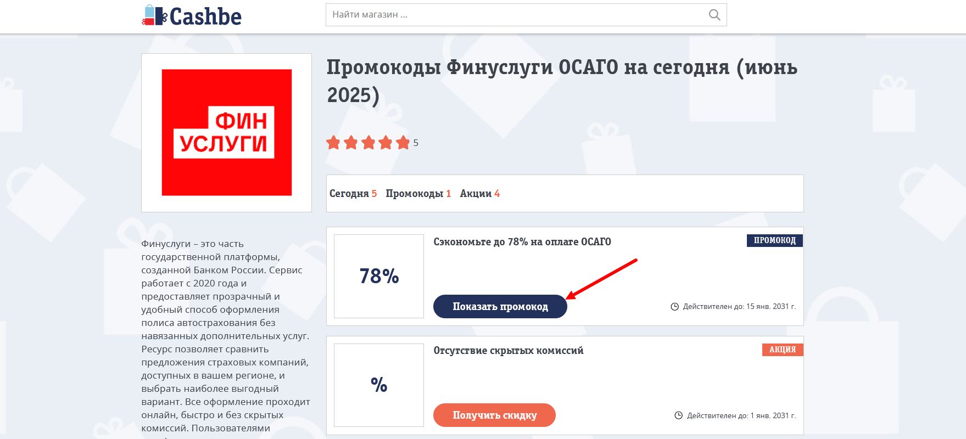Click the АКЦИЯ badge label

pyautogui.click(x=783, y=350)
